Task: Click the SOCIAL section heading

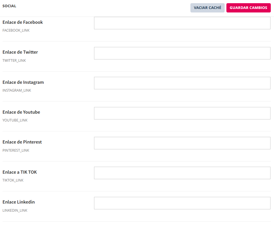Action: (x=9, y=6)
